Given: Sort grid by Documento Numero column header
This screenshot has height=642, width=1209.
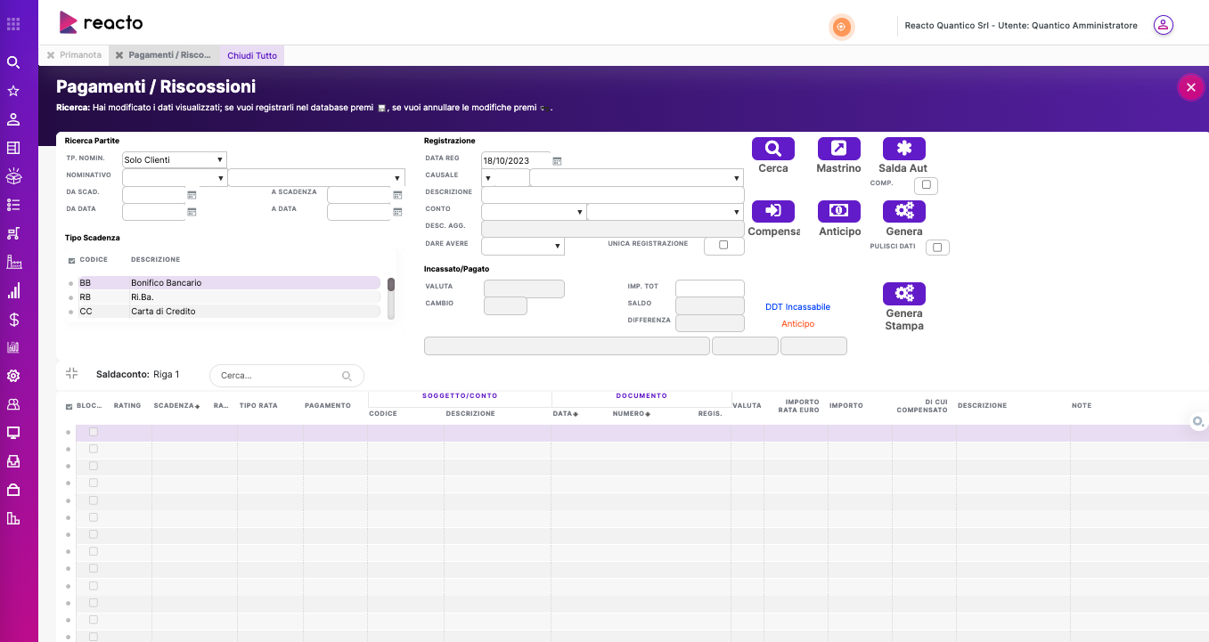Looking at the screenshot, I should click(632, 414).
